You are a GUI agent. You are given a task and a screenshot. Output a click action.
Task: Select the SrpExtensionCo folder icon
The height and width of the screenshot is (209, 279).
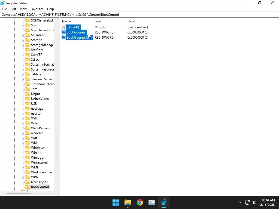pyautogui.click(x=28, y=30)
